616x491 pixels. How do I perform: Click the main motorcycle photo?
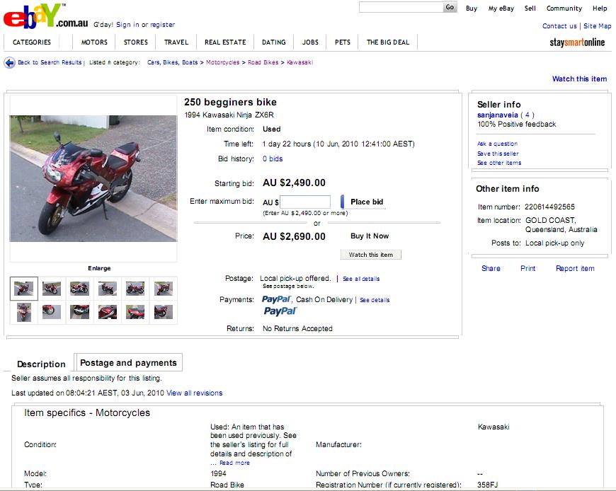pyautogui.click(x=93, y=178)
